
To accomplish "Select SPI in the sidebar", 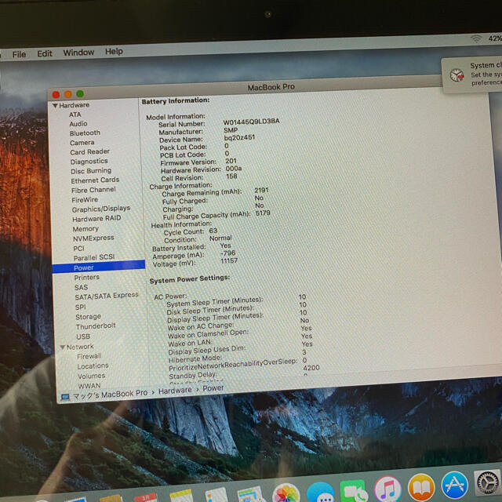I will point(80,307).
